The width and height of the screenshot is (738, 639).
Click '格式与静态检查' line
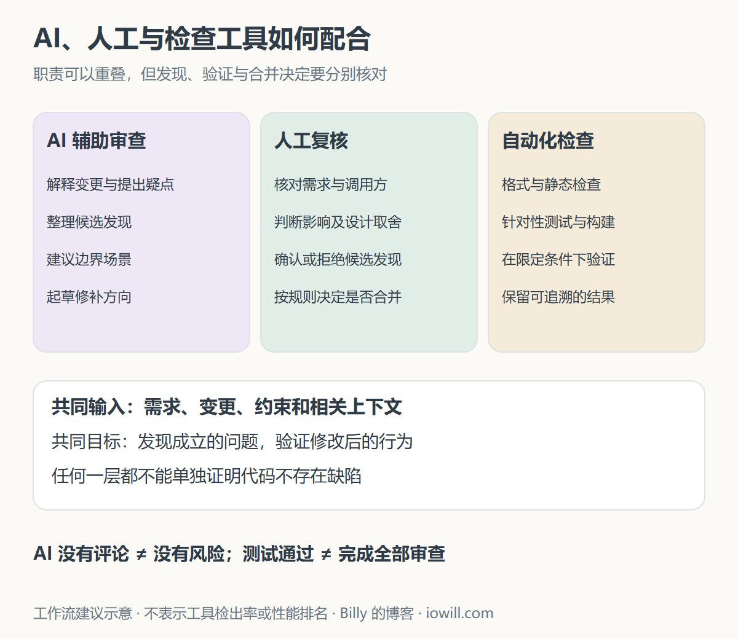pyautogui.click(x=551, y=184)
